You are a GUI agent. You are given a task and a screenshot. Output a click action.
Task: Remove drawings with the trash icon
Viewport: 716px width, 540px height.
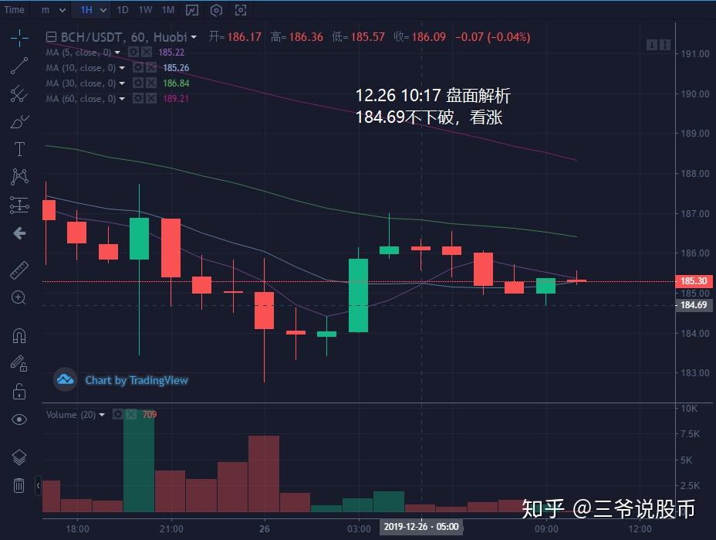pyautogui.click(x=19, y=485)
